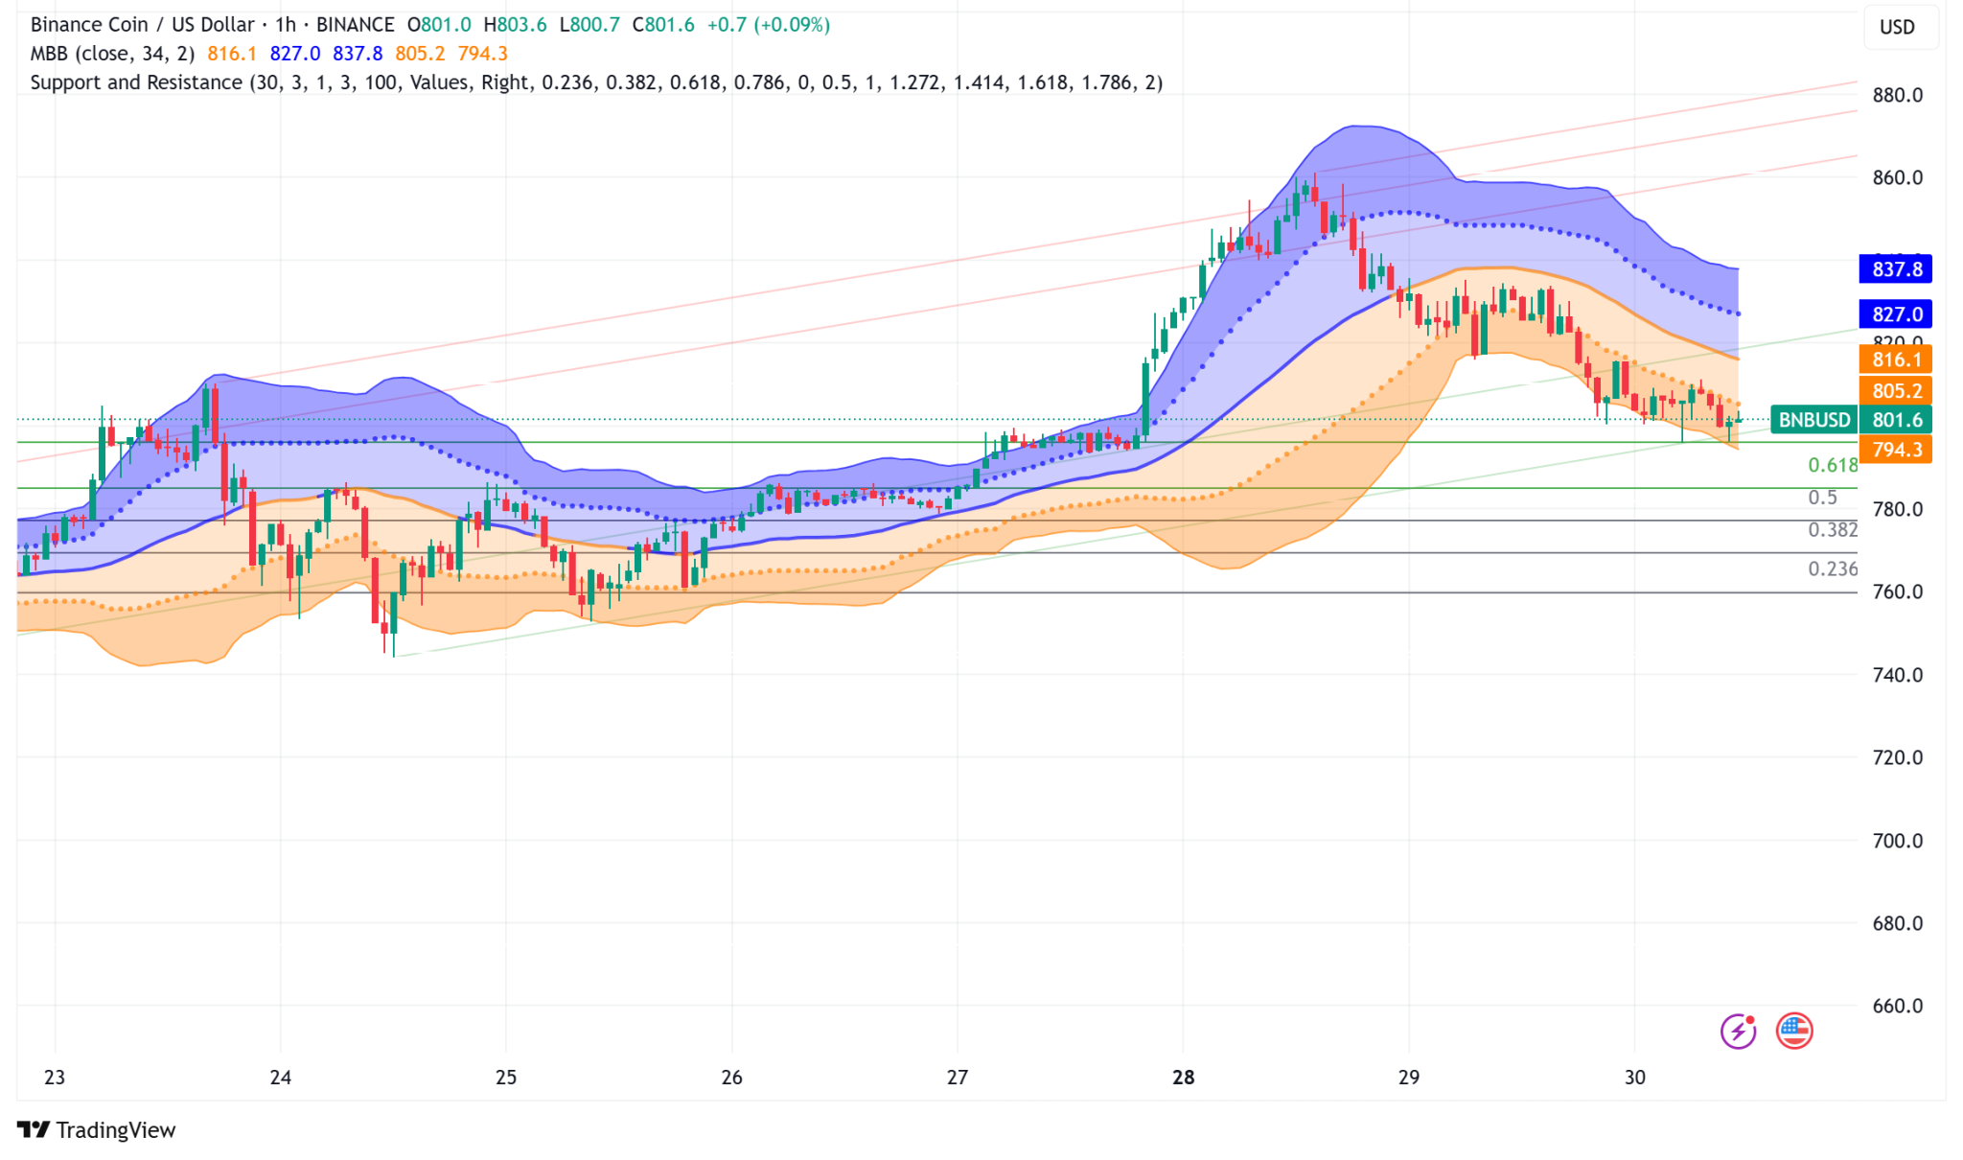Click the 700.0 price axis label
1963x1160 pixels.
1897,841
